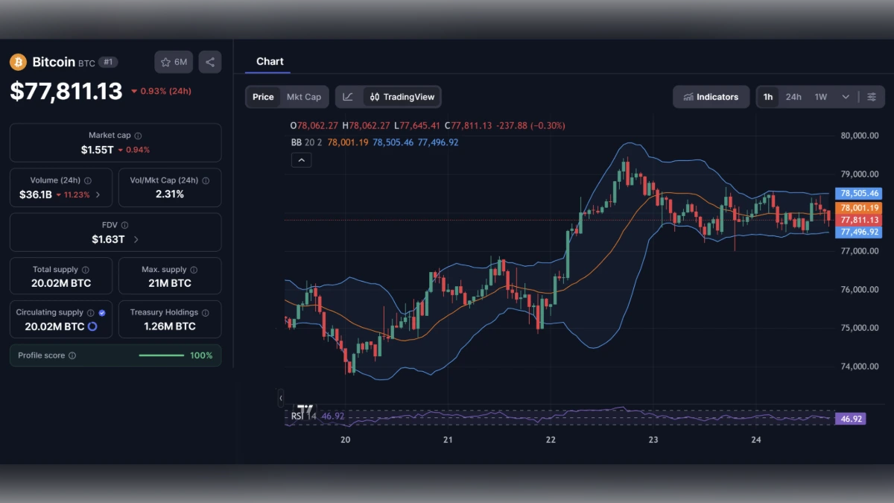Collapse the Bollinger Bands indicator legend
894x503 pixels.
tap(301, 159)
